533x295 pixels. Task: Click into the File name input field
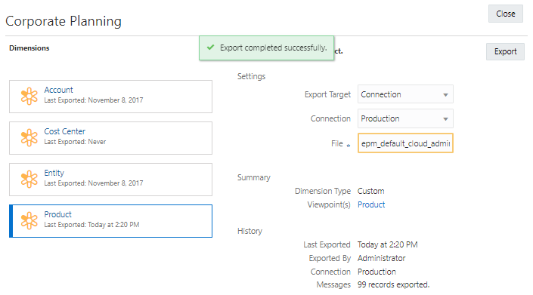tap(405, 143)
